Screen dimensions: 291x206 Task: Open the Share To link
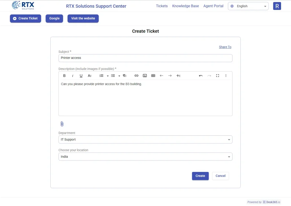point(225,47)
